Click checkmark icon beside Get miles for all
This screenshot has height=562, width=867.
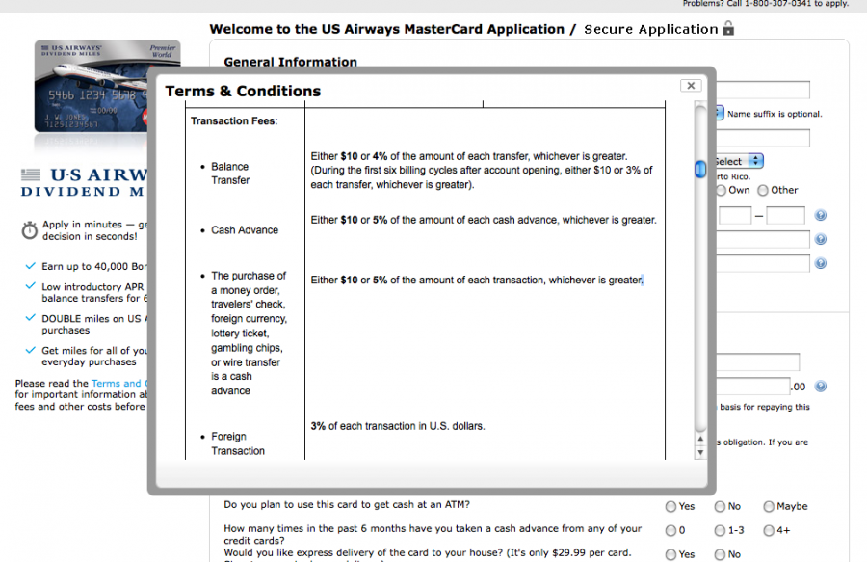coord(31,350)
